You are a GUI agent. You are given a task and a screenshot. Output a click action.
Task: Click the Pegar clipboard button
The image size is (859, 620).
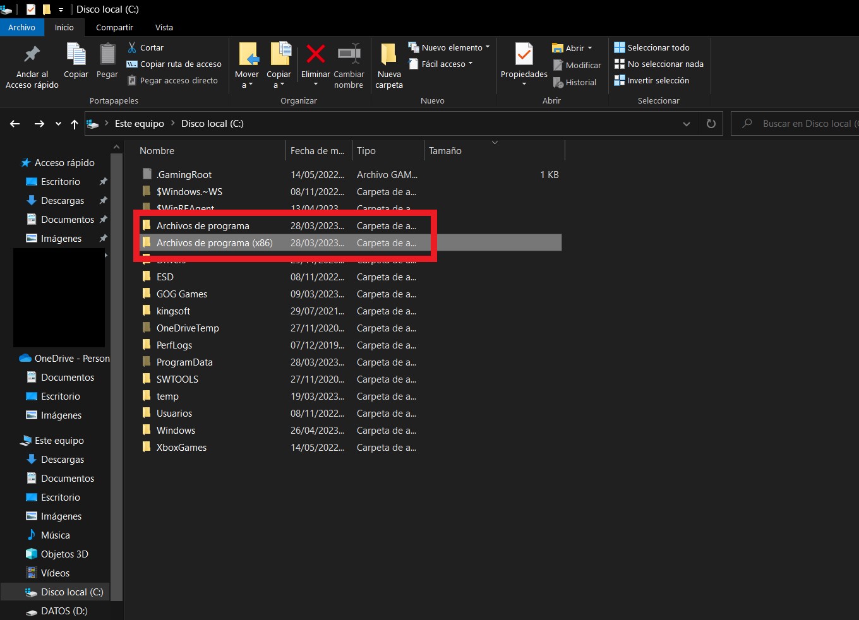pos(107,61)
